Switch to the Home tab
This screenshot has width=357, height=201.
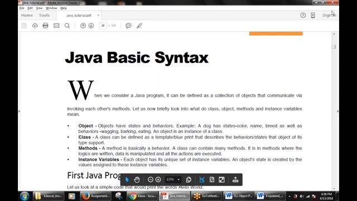click(27, 15)
